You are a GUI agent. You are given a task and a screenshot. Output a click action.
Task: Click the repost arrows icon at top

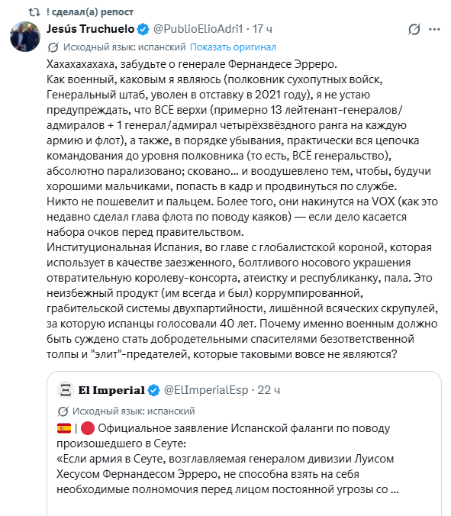pyautogui.click(x=34, y=12)
